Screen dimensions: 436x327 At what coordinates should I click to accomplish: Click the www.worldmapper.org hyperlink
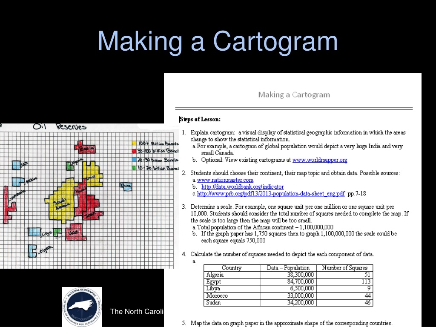pos(320,160)
